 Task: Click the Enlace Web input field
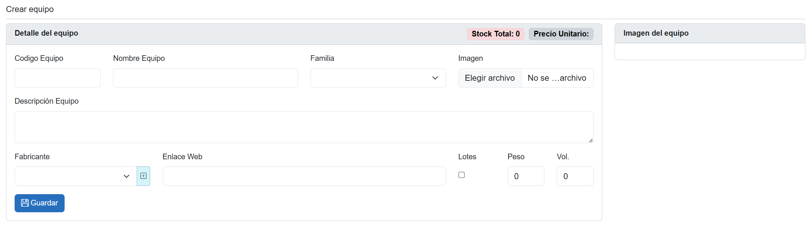(x=304, y=176)
